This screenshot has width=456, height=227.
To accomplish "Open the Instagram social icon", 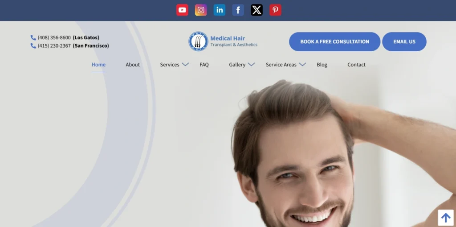I will pos(201,10).
